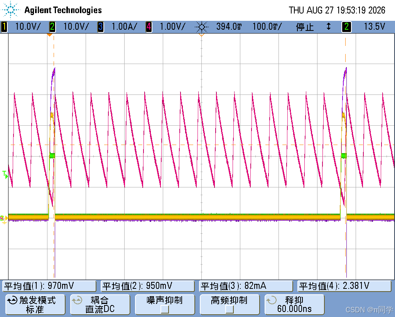Select the channel 1 yellow badge
Viewport: 395px width, 317px height.
4,27
